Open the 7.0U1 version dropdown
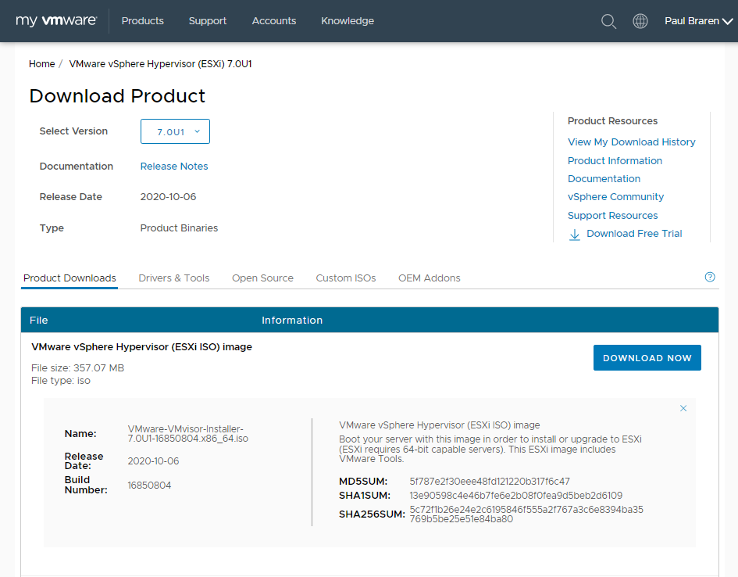This screenshot has height=577, width=738. pos(175,131)
